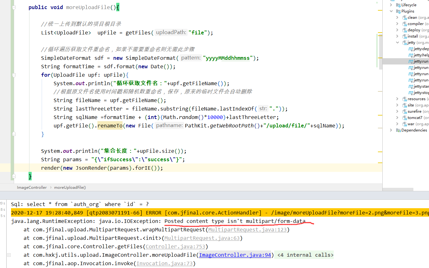Click the Plugins folder icon in Maven panel
The height and width of the screenshot is (268, 429).
coord(398,11)
